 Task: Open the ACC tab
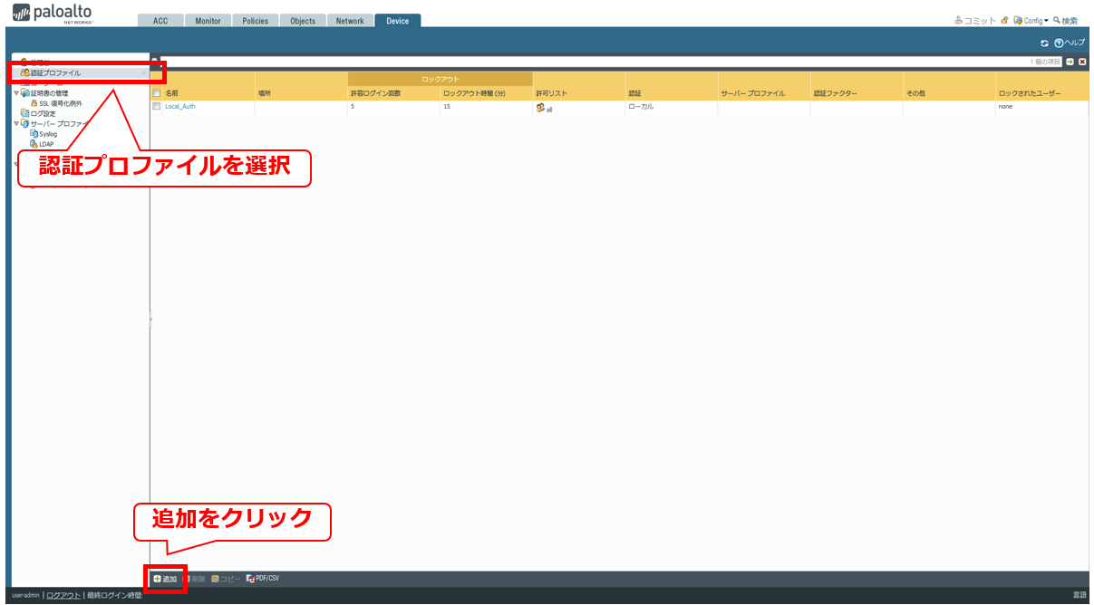pos(160,21)
